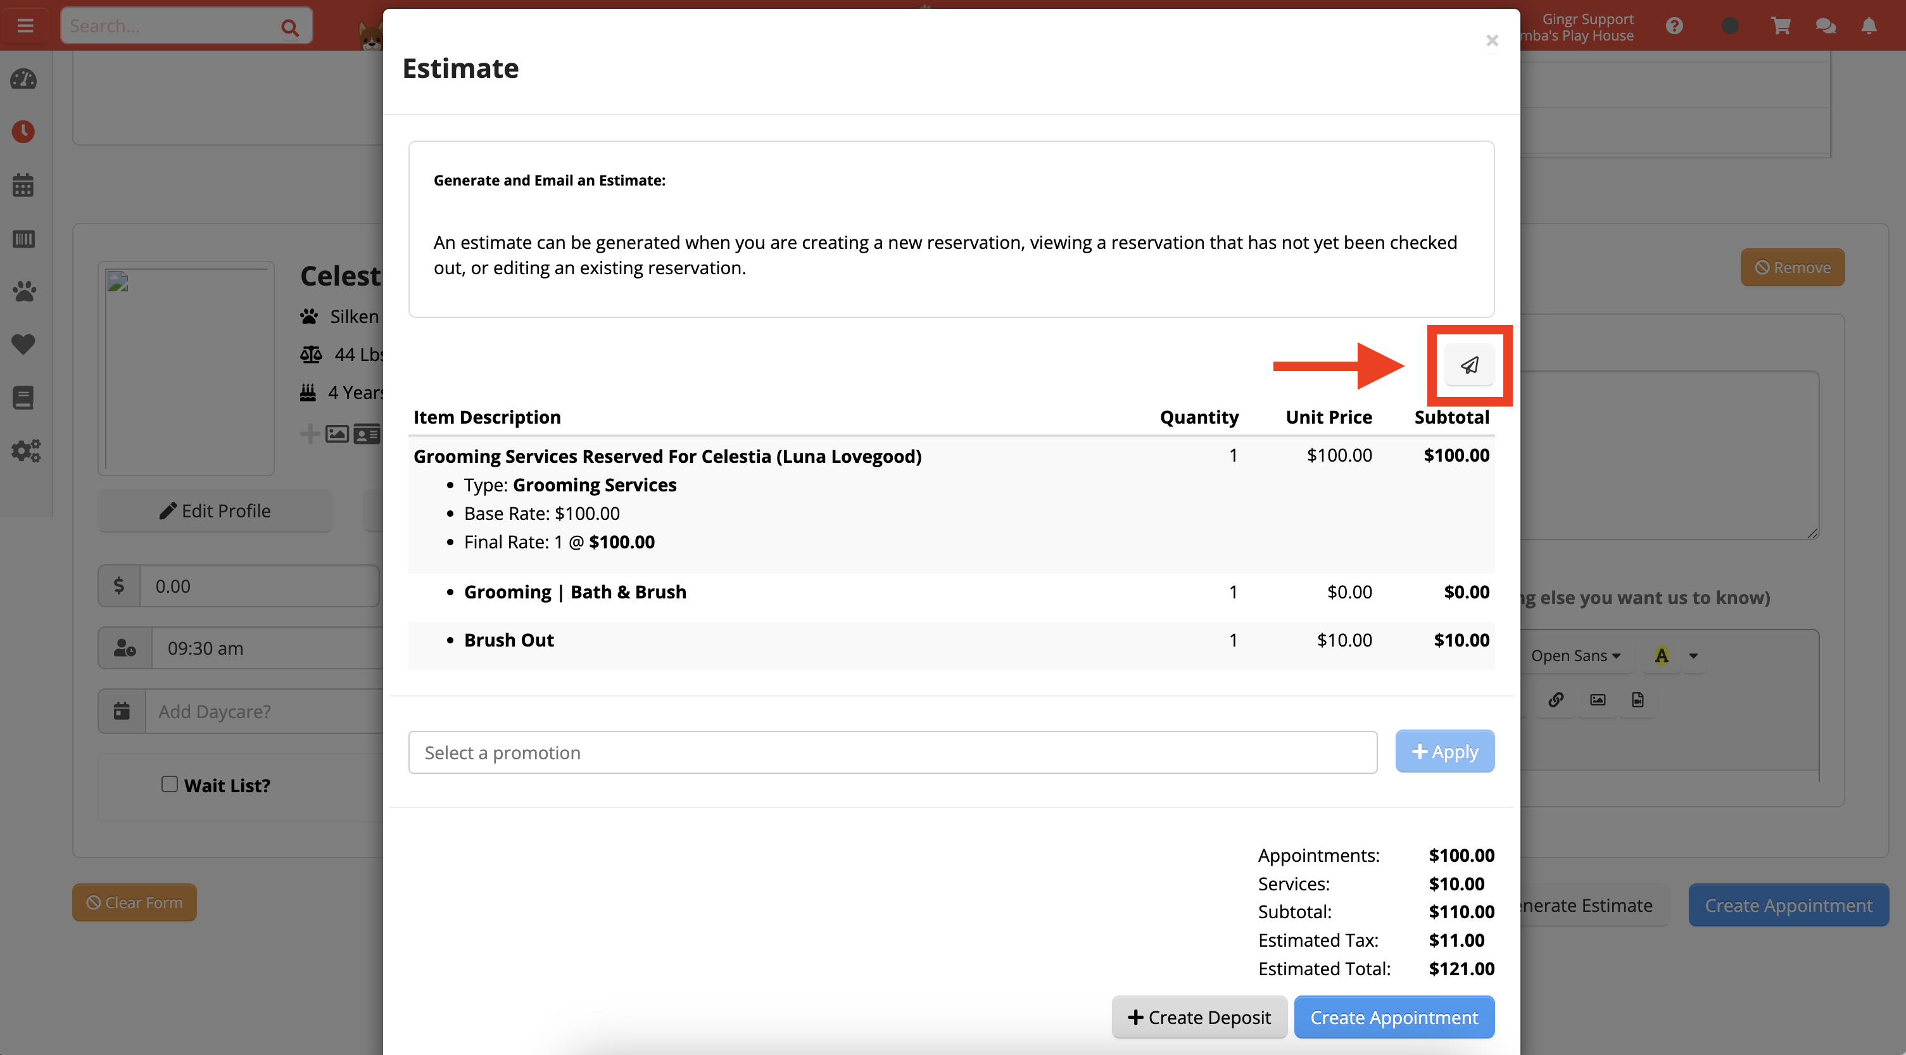Click Create Appointment in Estimate dialog

(1394, 1017)
